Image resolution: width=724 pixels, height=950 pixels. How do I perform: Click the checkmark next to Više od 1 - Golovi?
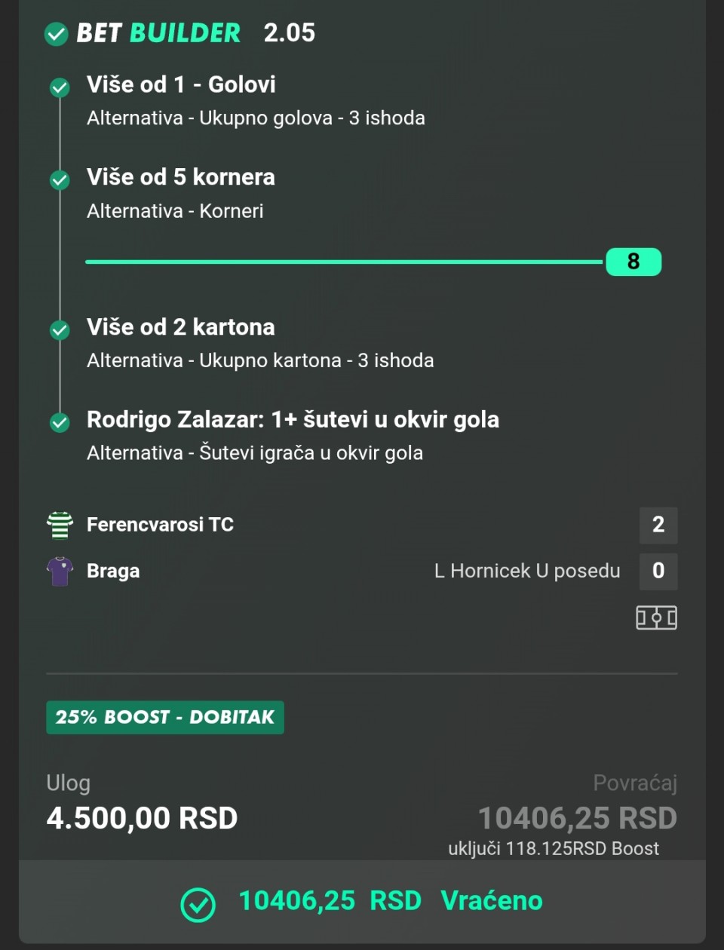pos(60,87)
